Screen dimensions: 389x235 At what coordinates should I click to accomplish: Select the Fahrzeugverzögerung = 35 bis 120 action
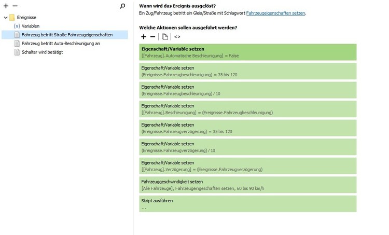tap(248, 128)
